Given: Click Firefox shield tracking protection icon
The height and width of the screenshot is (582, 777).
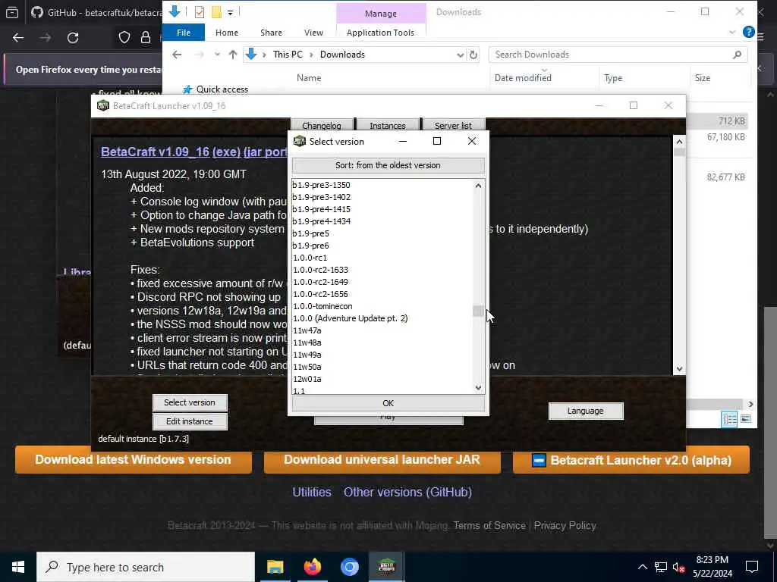Looking at the screenshot, I should (124, 38).
